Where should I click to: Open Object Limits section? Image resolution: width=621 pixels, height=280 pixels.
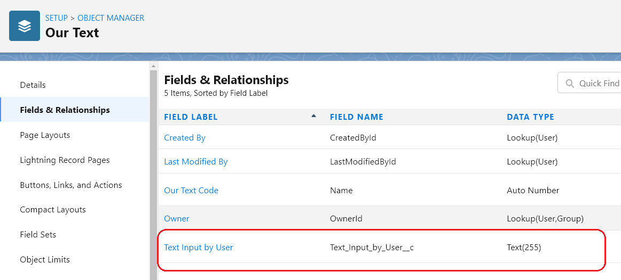(45, 259)
